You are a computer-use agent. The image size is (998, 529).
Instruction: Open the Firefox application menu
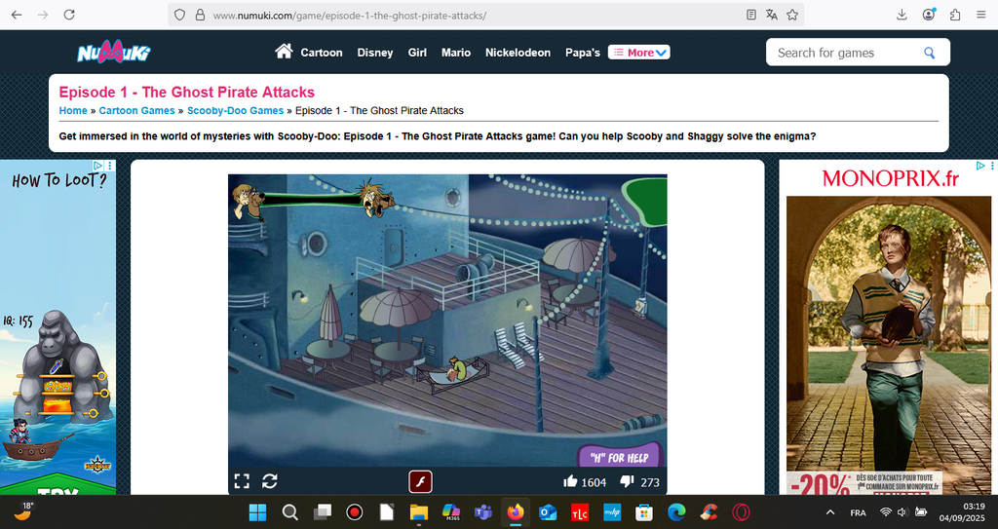(x=980, y=15)
